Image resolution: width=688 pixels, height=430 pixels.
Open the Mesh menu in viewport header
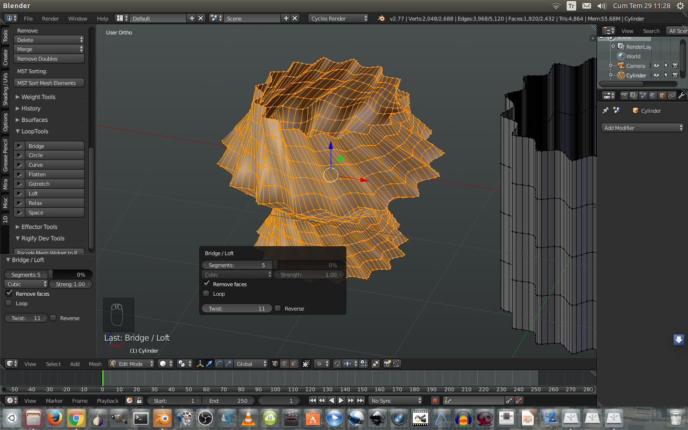[x=95, y=364]
